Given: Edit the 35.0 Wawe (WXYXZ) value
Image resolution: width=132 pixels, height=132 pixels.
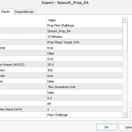Looking at the screenshot, I should pos(84,65).
